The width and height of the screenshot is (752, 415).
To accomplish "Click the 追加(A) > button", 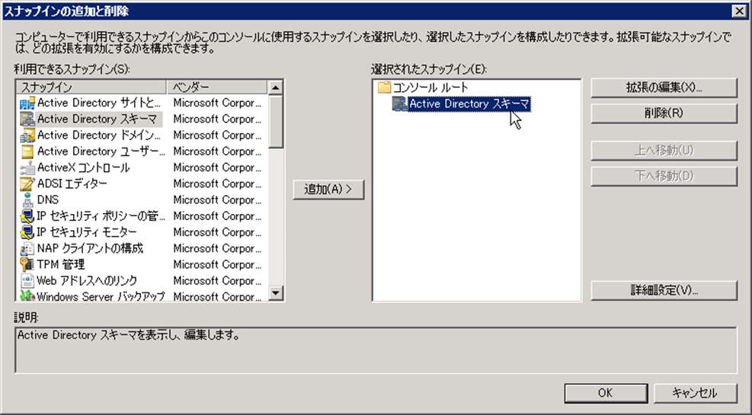I will point(328,190).
